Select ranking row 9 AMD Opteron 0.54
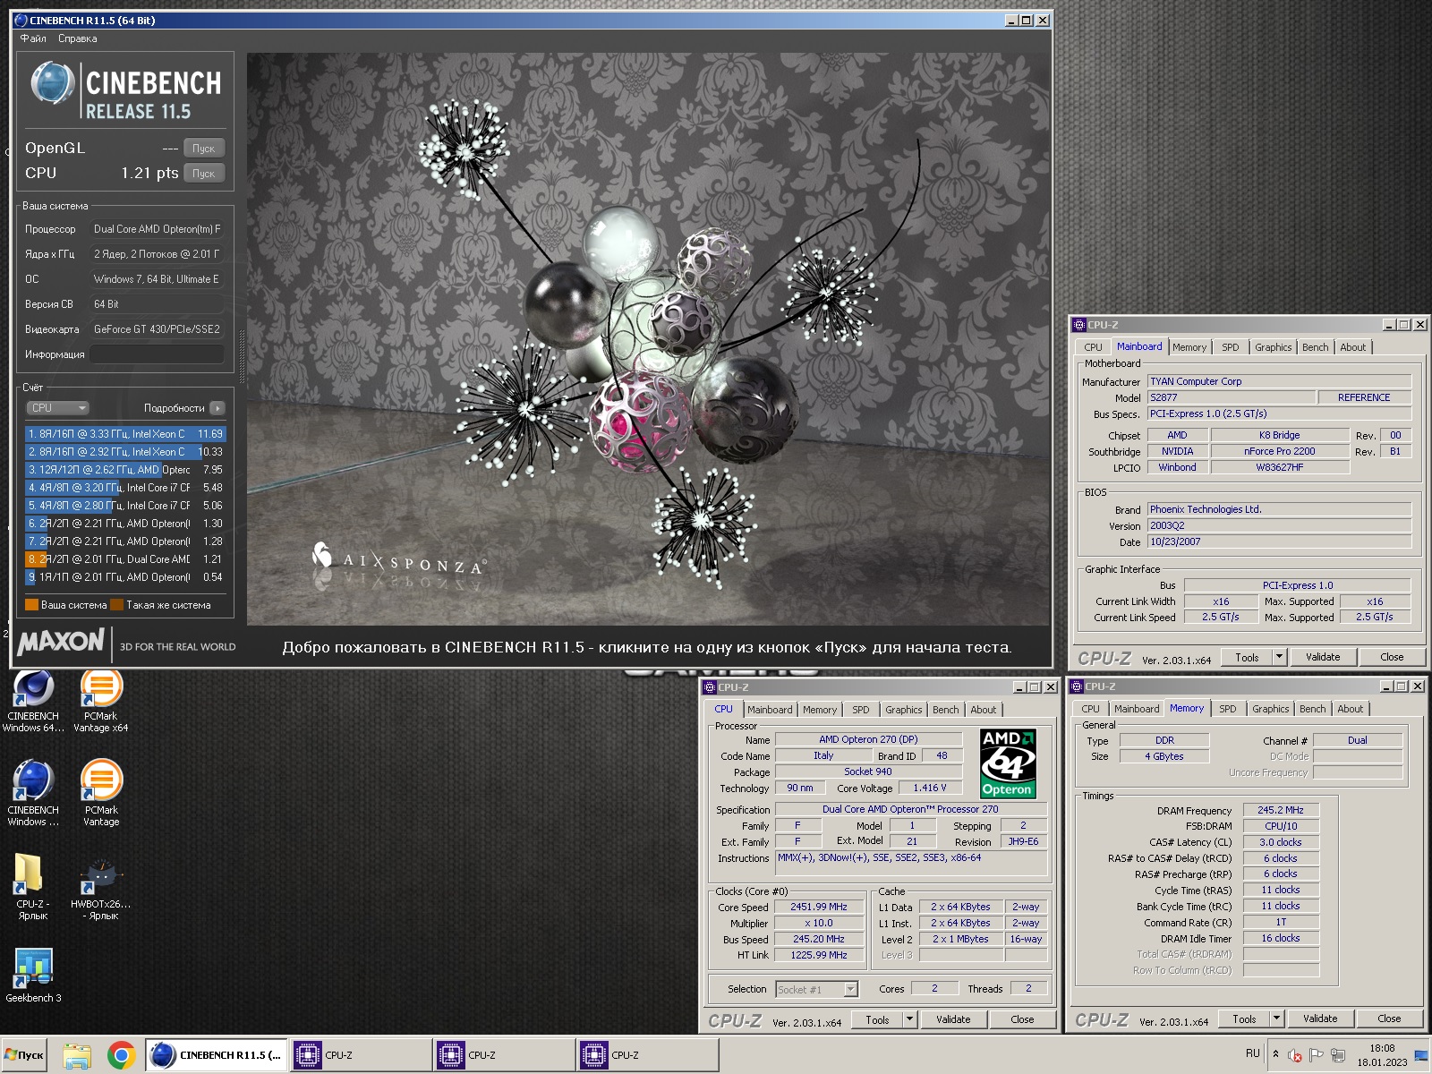Viewport: 1432px width, 1074px height. tap(125, 577)
